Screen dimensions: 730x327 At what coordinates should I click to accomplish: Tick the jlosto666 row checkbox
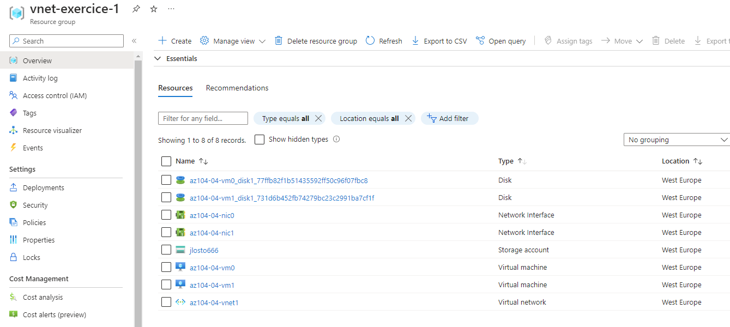click(166, 250)
